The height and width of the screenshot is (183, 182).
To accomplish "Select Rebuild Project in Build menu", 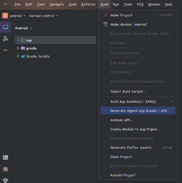I will (x=123, y=175).
